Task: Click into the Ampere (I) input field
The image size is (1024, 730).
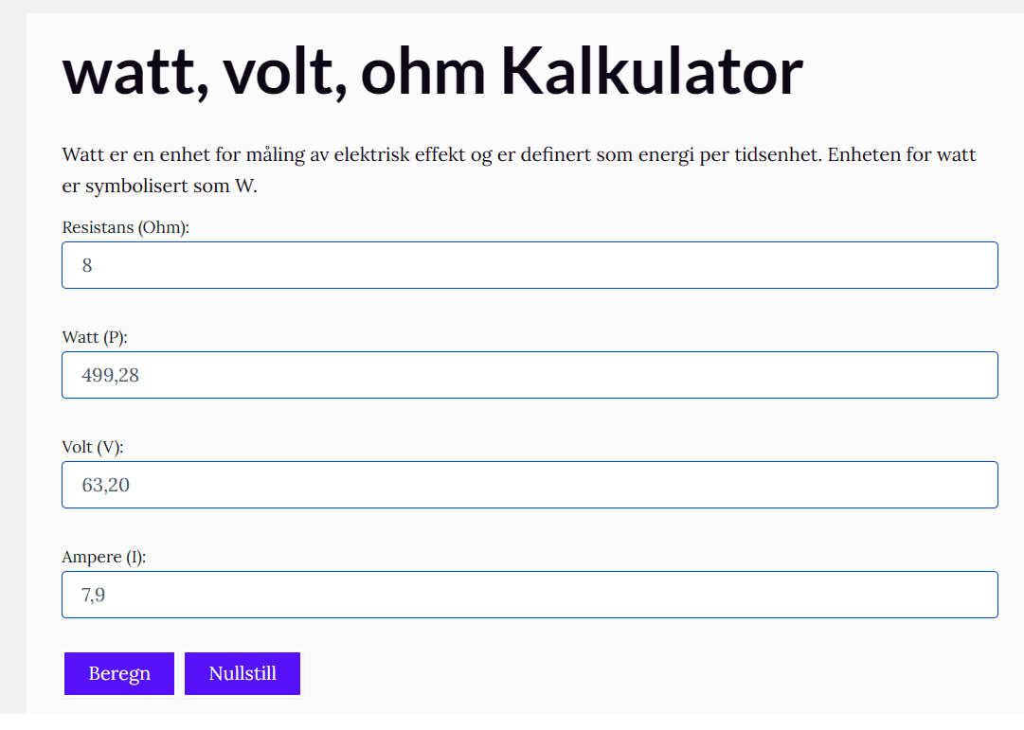Action: (x=529, y=595)
